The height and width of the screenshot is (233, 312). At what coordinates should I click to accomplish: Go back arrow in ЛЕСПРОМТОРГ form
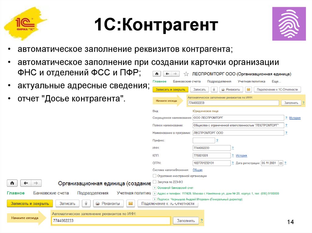pos(167,74)
